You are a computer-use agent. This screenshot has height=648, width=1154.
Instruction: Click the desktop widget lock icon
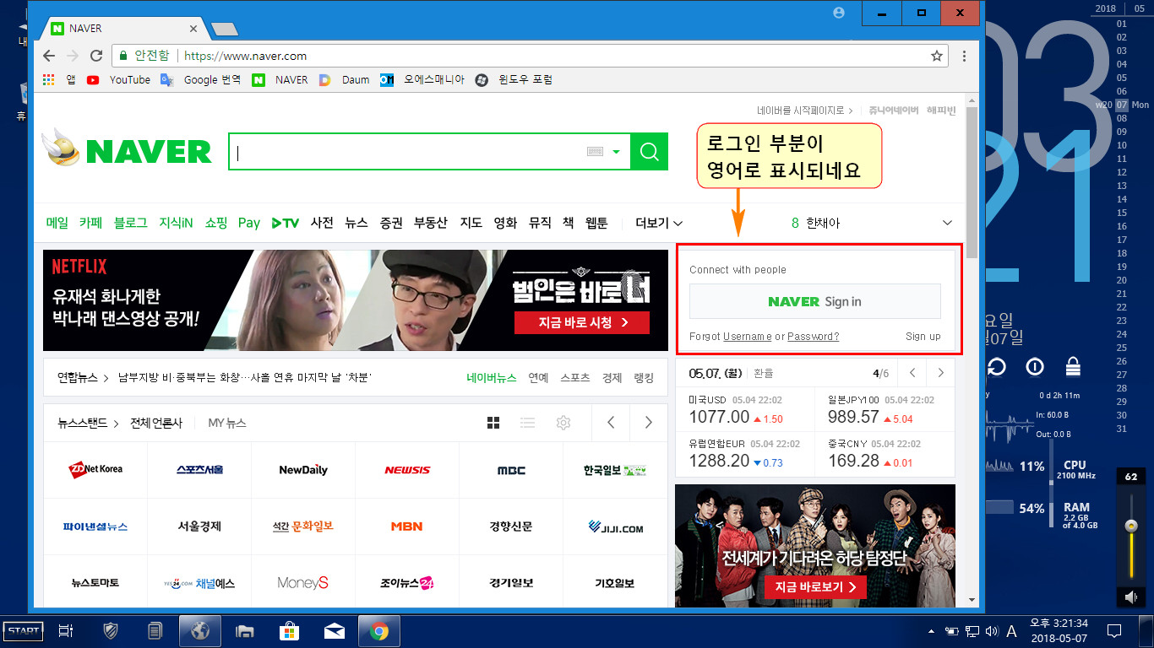pyautogui.click(x=1073, y=366)
